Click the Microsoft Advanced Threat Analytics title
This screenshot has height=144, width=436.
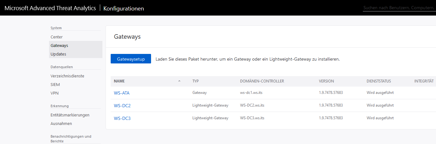50,8
